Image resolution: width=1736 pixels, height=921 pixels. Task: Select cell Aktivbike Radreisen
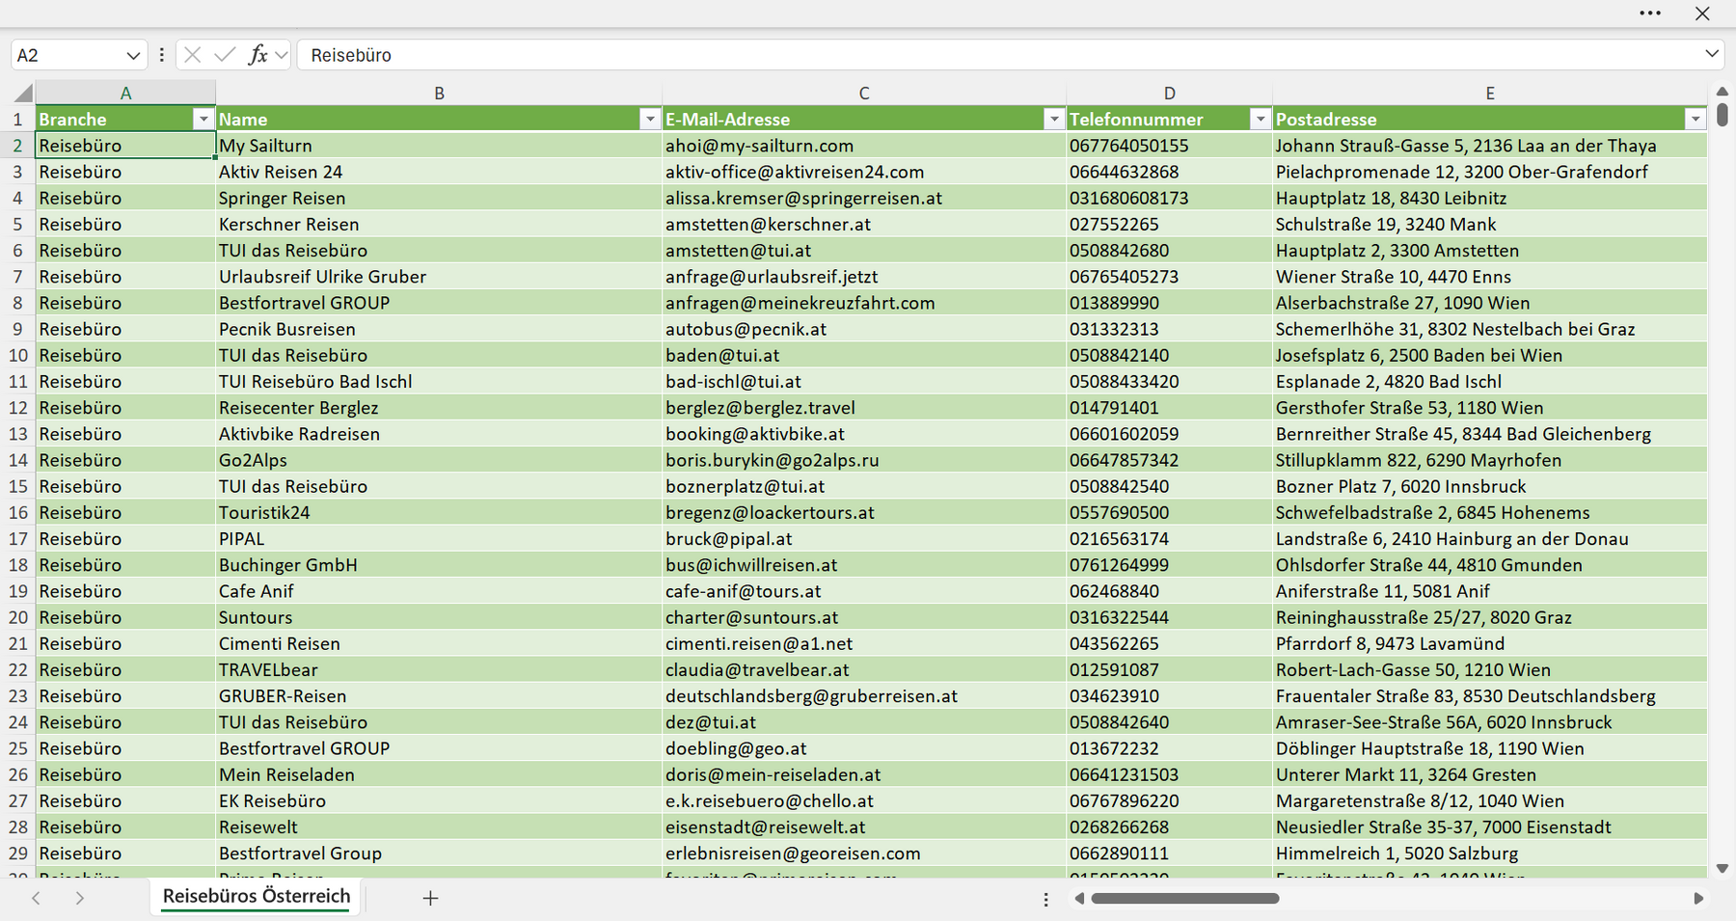[x=439, y=434]
